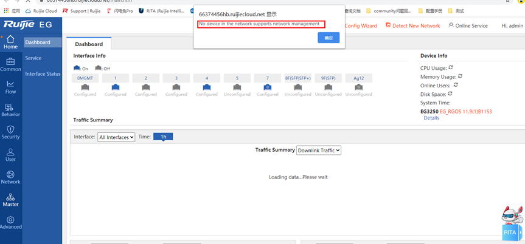Refresh Memory Usage value
Image resolution: width=525 pixels, height=244 pixels.
pos(460,76)
